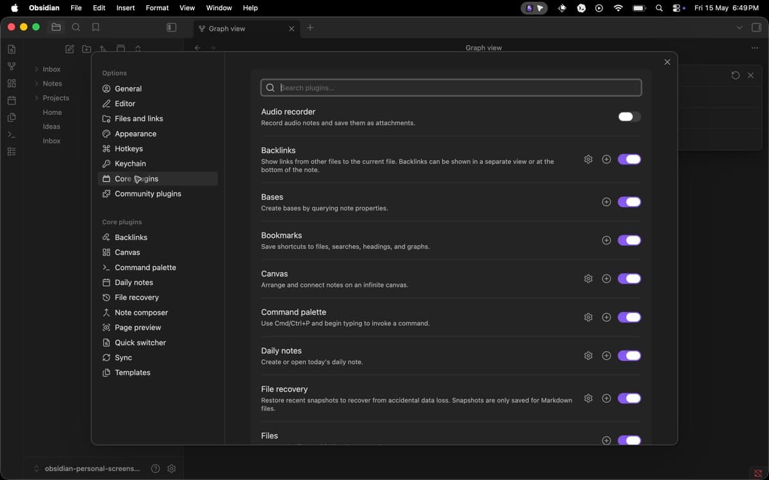Expand the Inbox folder chevron
This screenshot has width=769, height=480.
click(x=37, y=69)
